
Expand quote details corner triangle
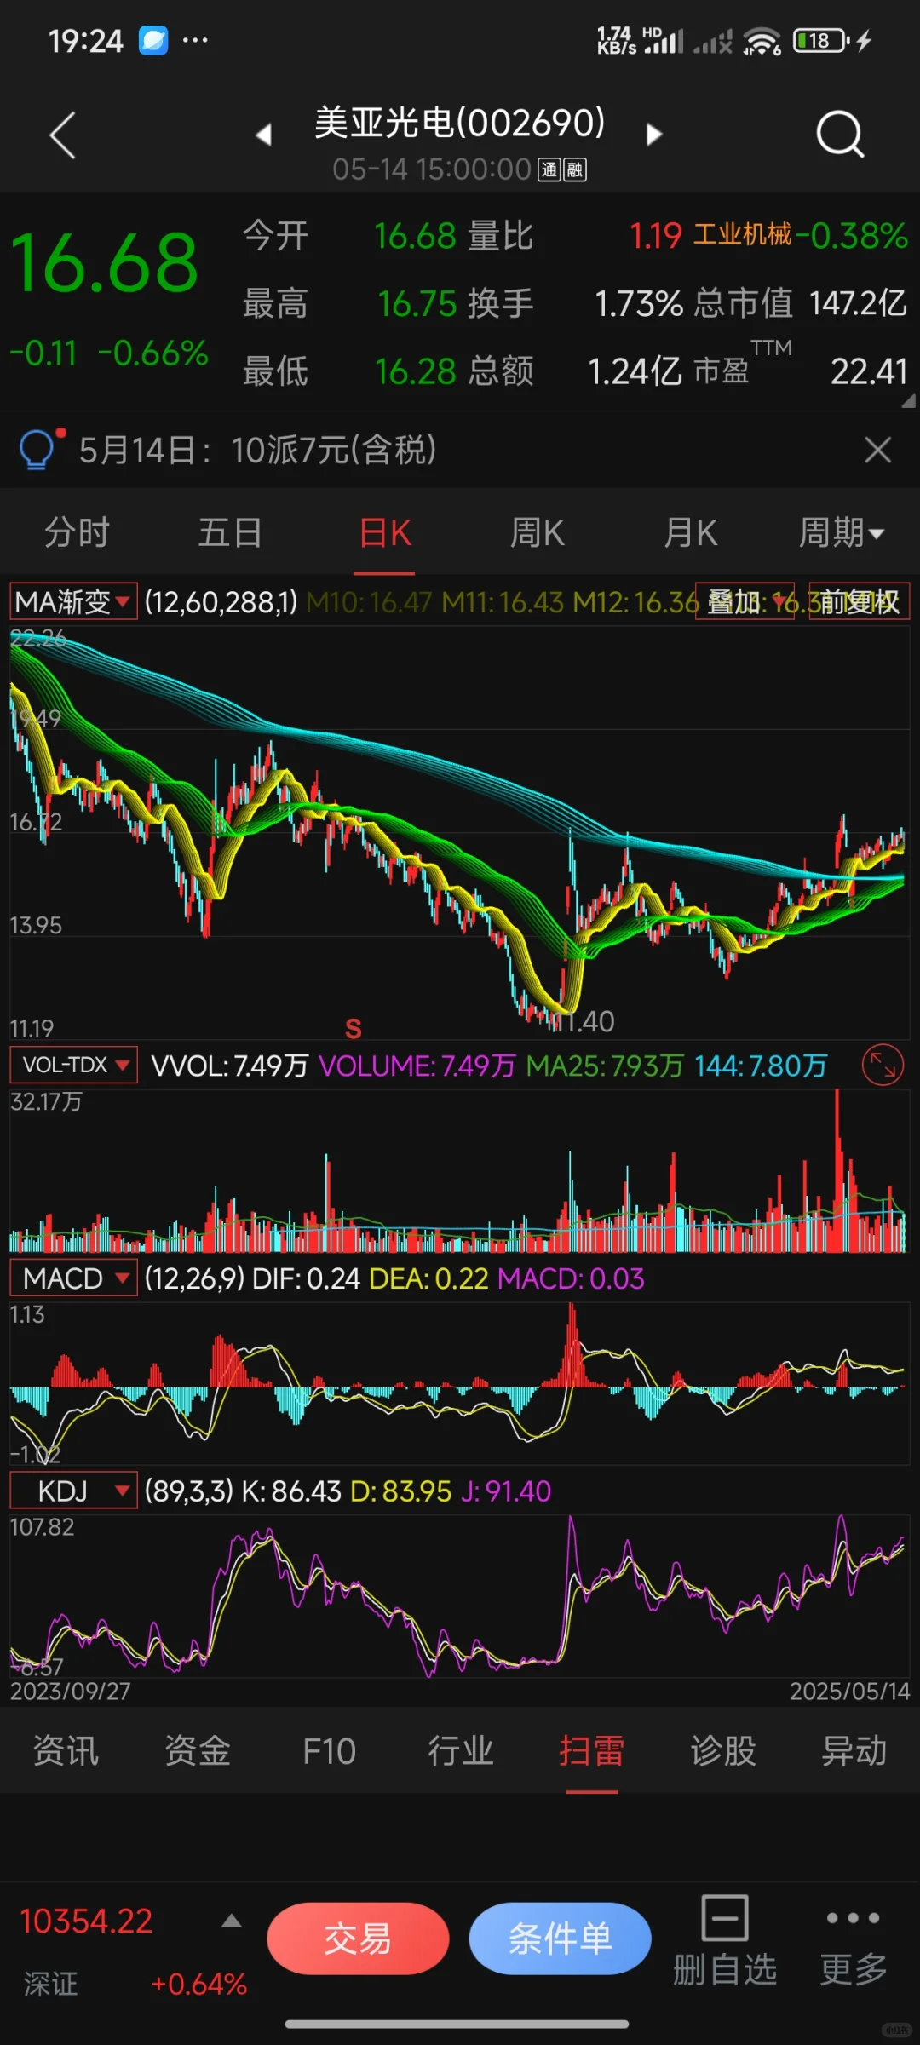[x=909, y=401]
